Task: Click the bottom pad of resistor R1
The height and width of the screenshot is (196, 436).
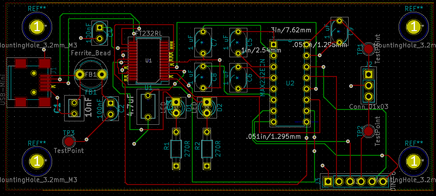Action: coord(176,166)
